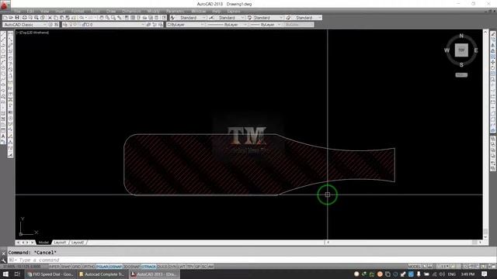Open the Layer Properties Manager icon
497x279 pixels.
point(65,24)
